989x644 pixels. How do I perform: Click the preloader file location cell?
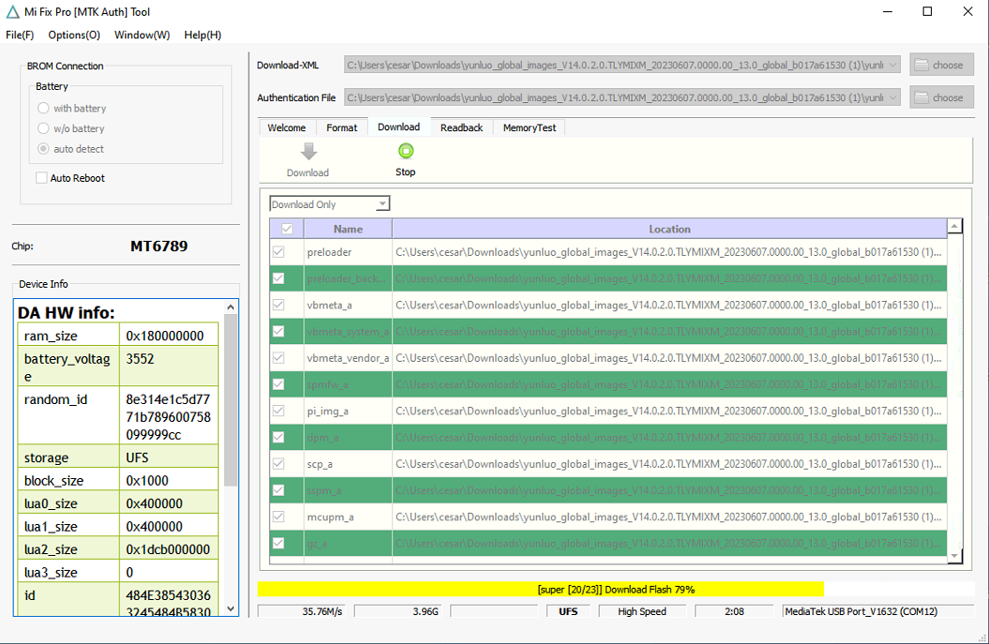tap(669, 252)
